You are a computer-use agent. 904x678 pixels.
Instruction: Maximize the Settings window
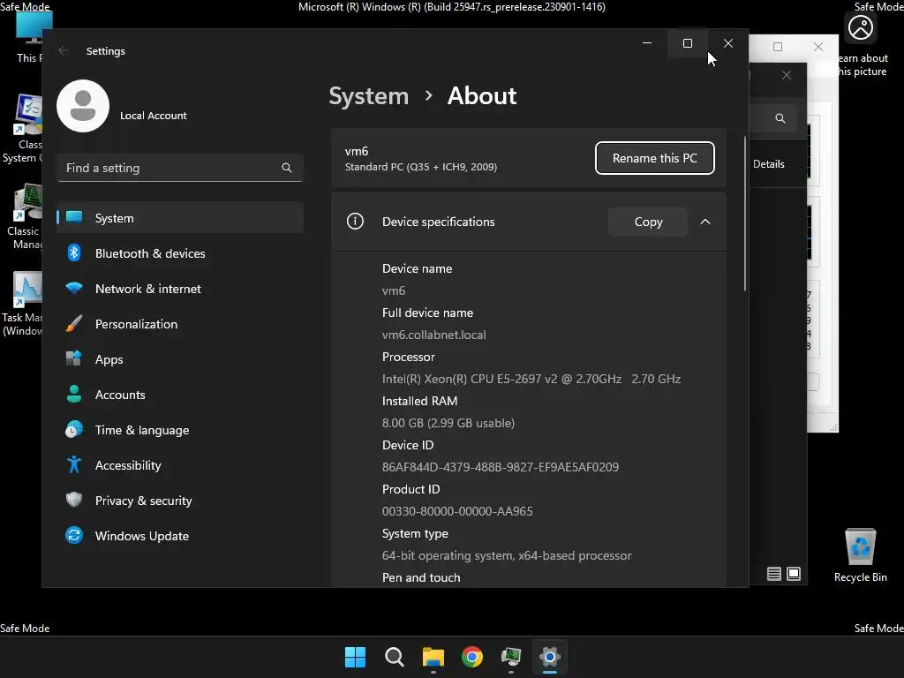click(x=687, y=43)
